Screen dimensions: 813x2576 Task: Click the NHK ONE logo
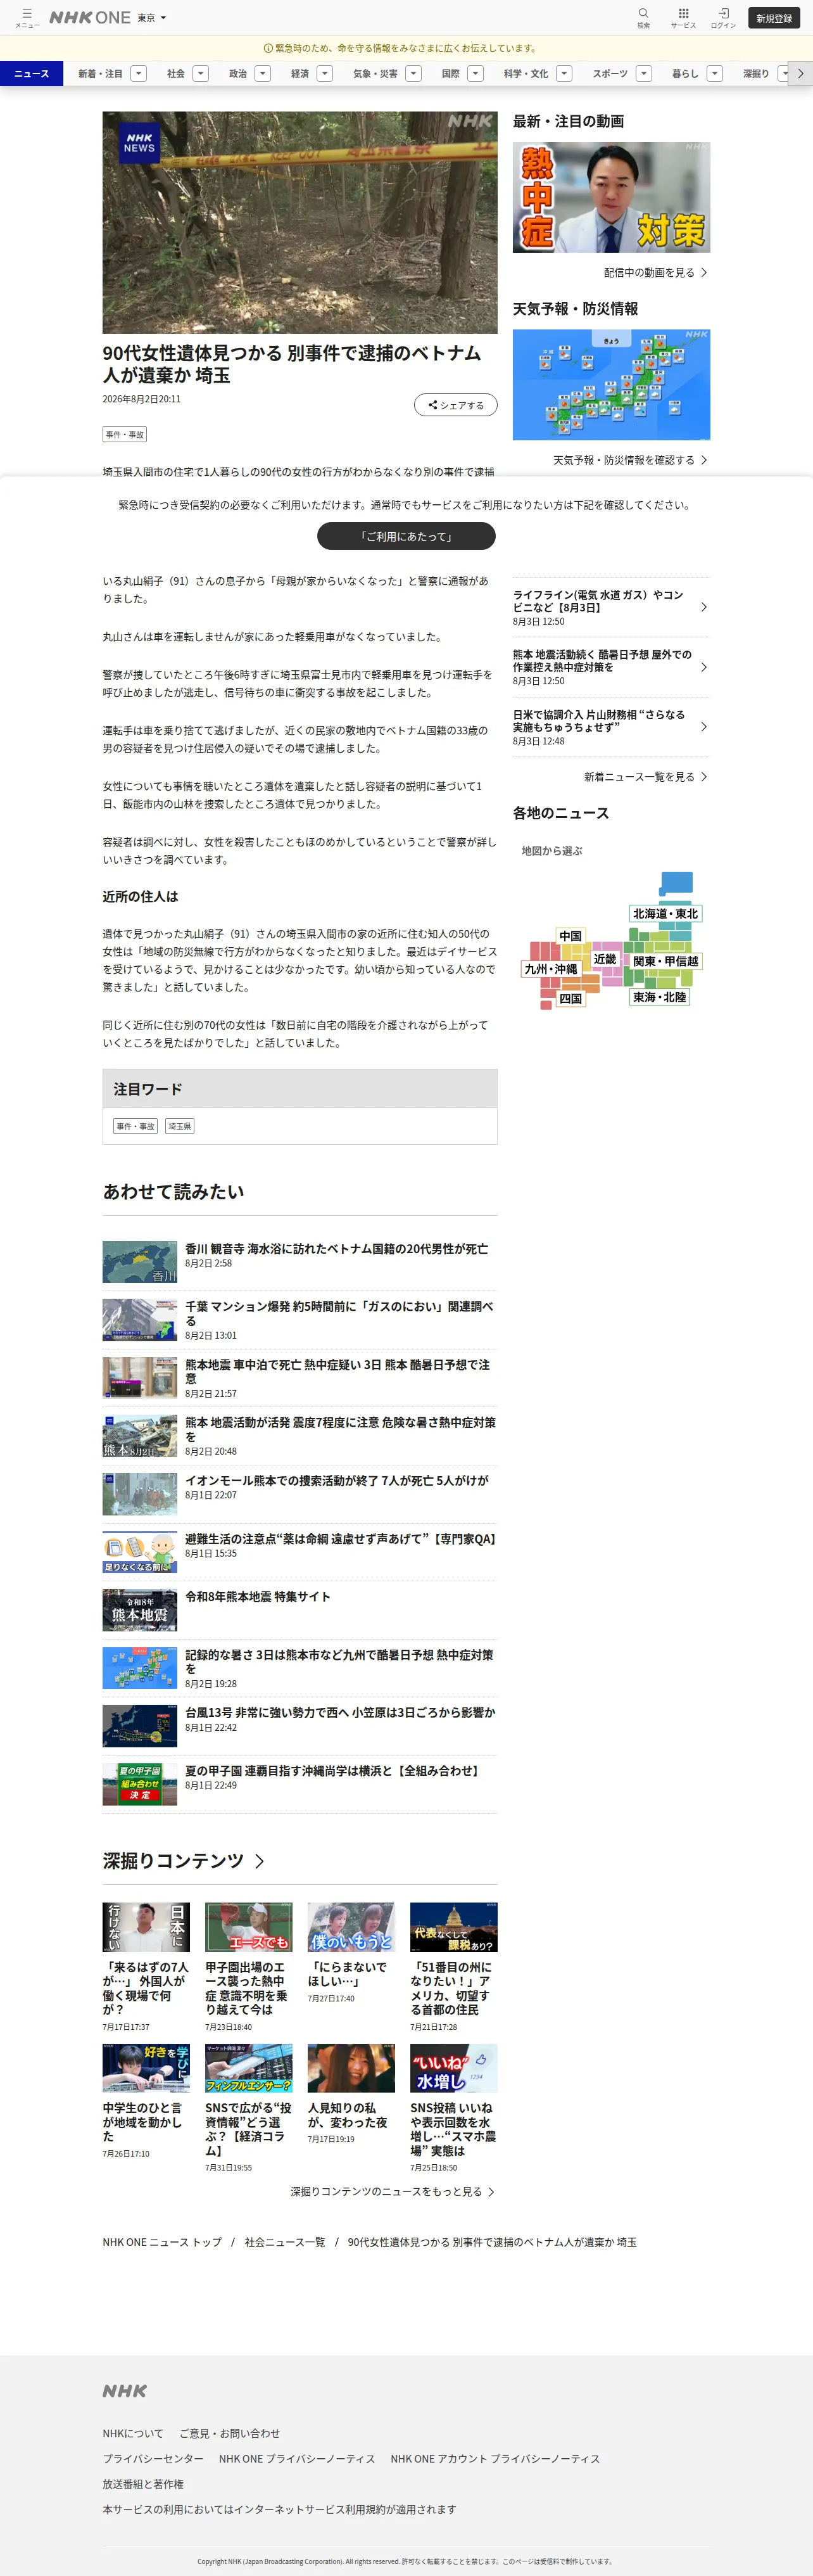90,18
